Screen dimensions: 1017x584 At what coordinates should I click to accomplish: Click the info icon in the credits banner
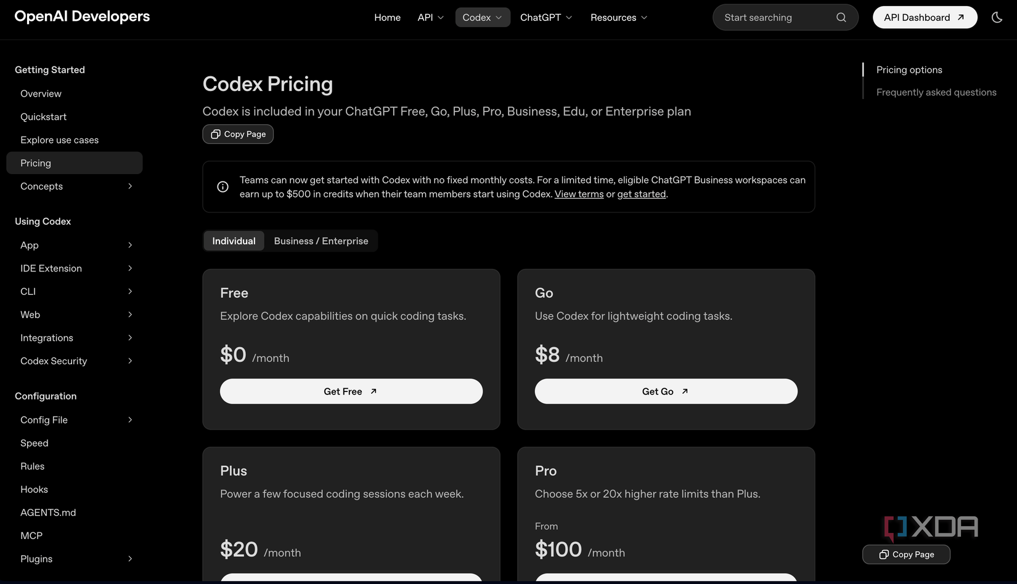(x=222, y=186)
